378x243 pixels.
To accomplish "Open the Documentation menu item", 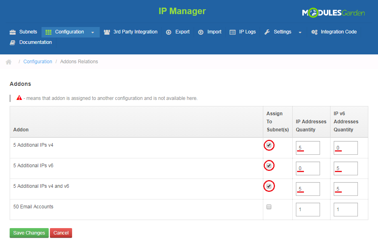I will pyautogui.click(x=35, y=42).
